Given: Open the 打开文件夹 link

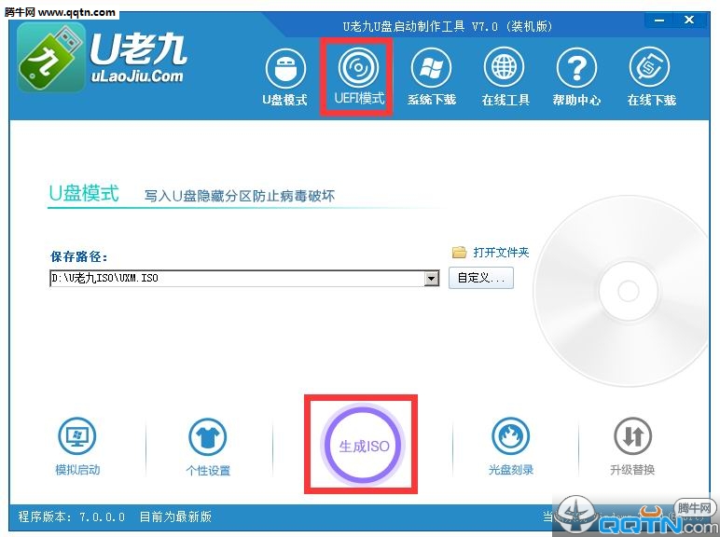Looking at the screenshot, I should 501,252.
